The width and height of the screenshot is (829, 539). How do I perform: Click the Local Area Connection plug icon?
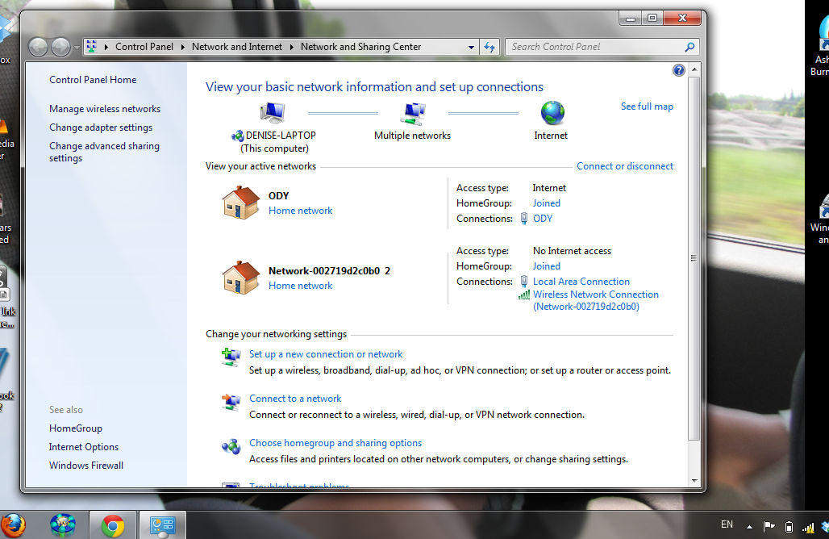pos(524,282)
